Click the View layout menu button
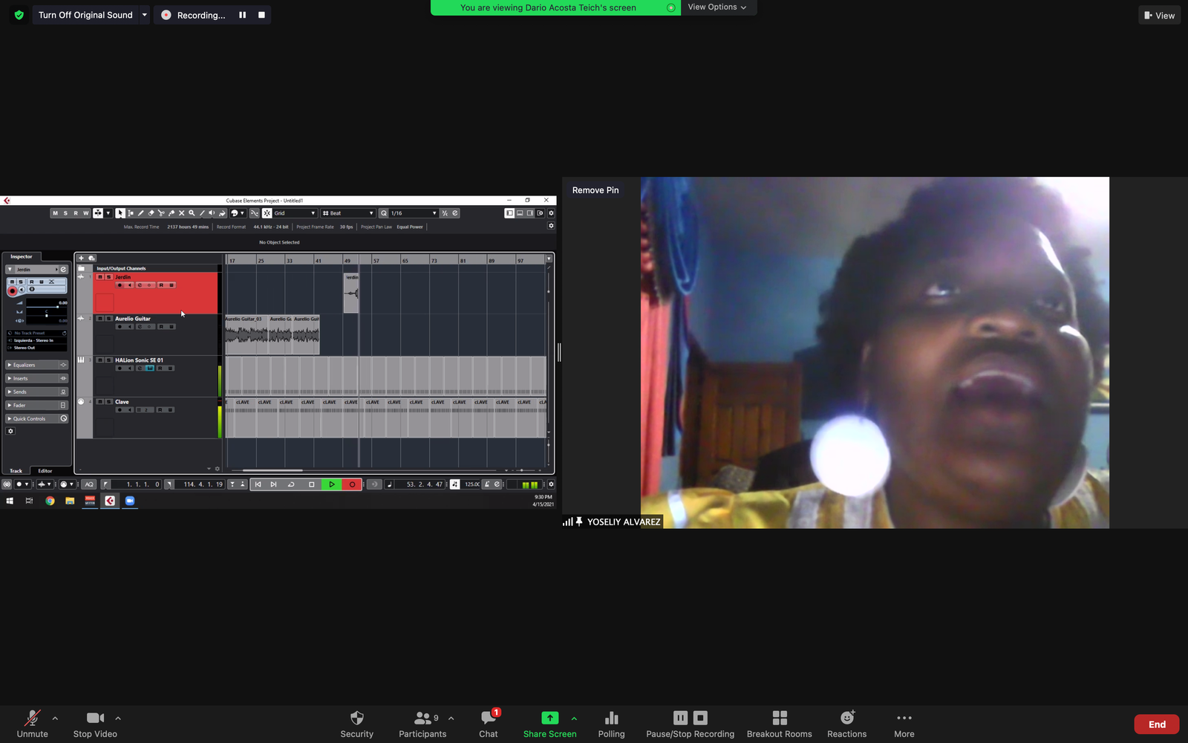The height and width of the screenshot is (743, 1188). [1159, 15]
